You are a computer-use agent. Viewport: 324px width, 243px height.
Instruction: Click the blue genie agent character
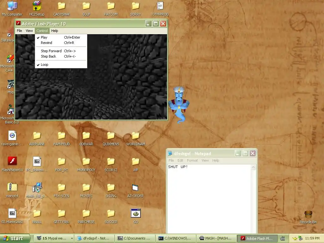tap(179, 104)
